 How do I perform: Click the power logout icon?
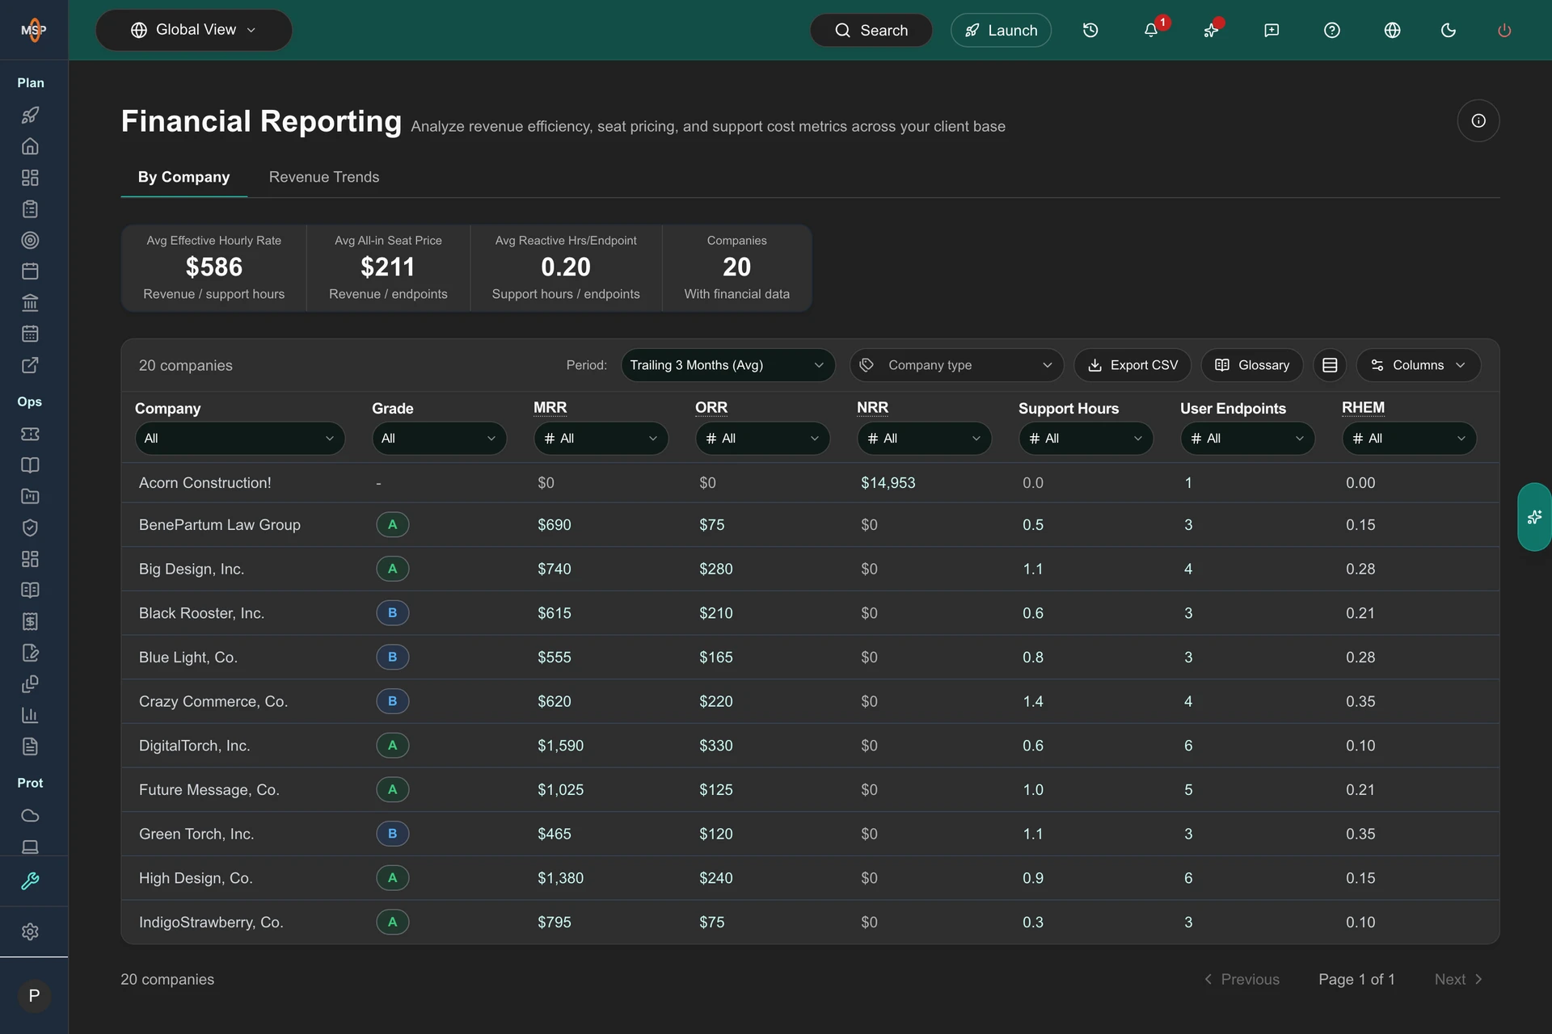tap(1504, 30)
